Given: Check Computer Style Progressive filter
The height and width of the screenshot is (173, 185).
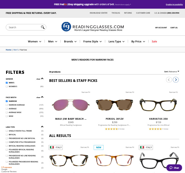Looking at the screenshot, I should coord(7,142).
